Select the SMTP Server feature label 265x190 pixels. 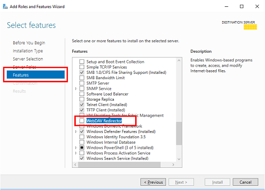98,83
